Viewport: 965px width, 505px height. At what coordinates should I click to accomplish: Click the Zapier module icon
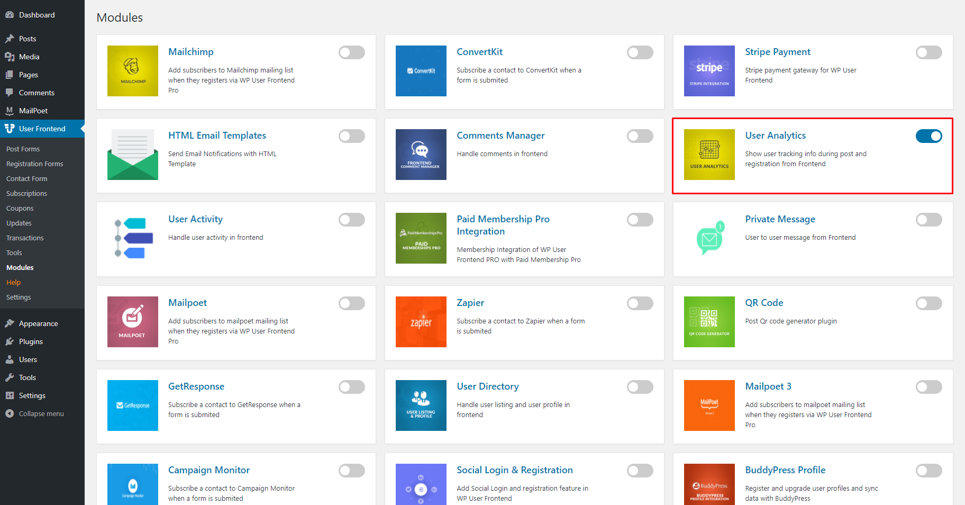[x=421, y=322]
